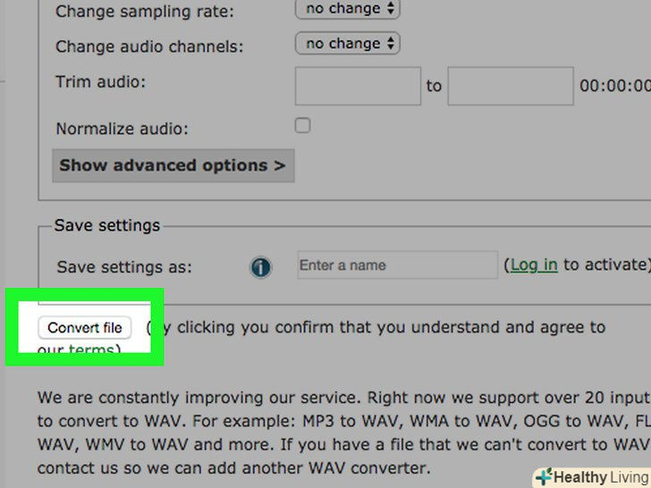Click the 00:00:00 duration text
651x488 pixels.
pos(615,86)
